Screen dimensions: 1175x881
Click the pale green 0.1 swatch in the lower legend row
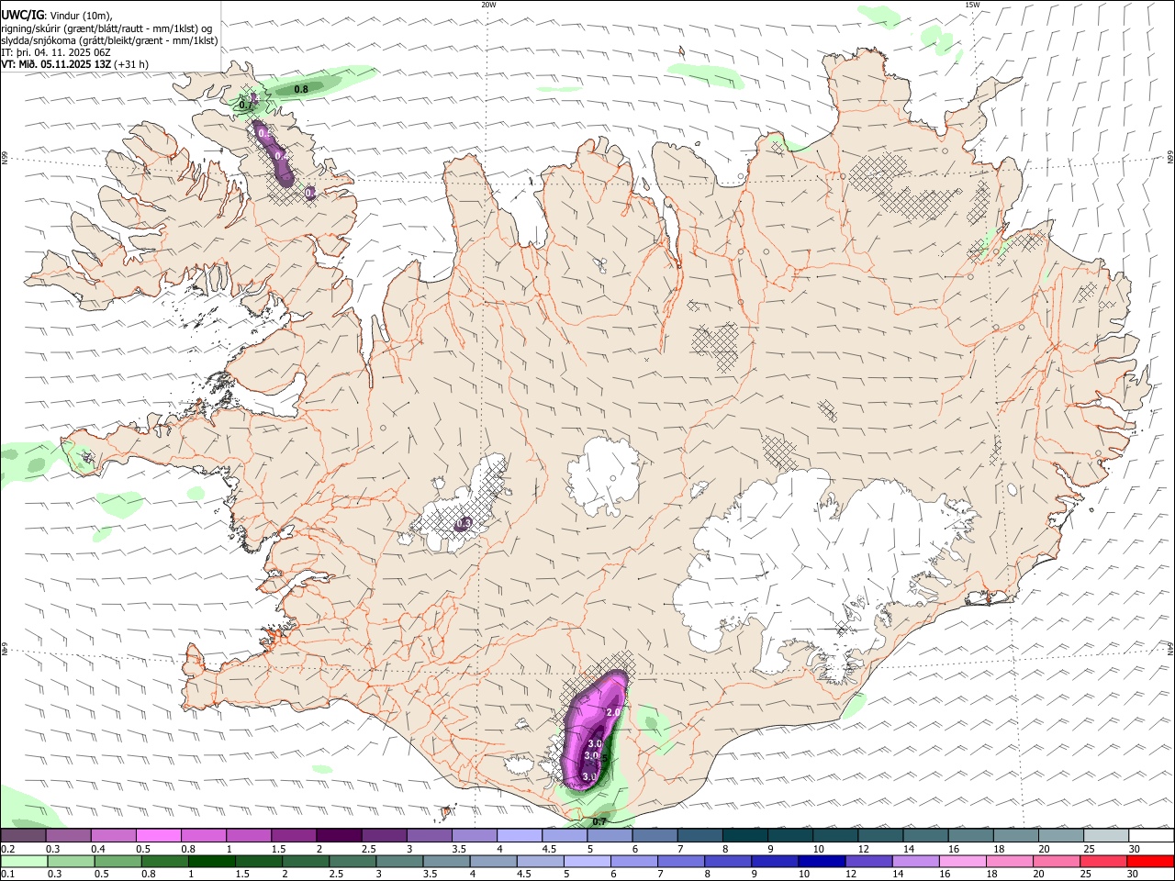[x=24, y=861]
